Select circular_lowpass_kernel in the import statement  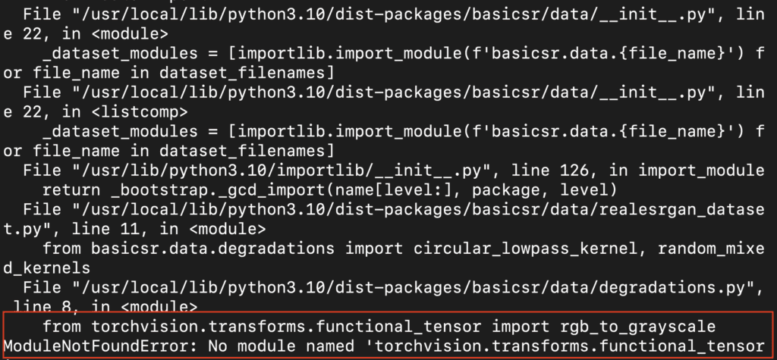pyautogui.click(x=525, y=248)
